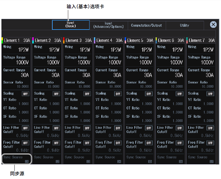Click the Element 1 30A header
This screenshot has width=221, height=179.
[x=17, y=40]
